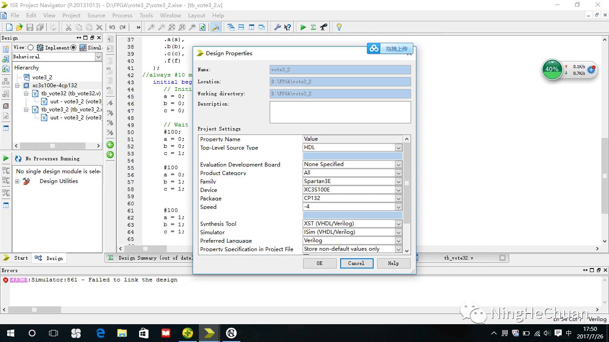Viewport: 609px width, 342px height.
Task: Click the Save file toolbar icon
Action: 30,27
